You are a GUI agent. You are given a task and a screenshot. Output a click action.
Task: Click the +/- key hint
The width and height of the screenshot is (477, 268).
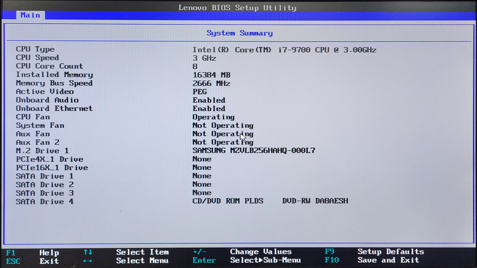(x=200, y=252)
